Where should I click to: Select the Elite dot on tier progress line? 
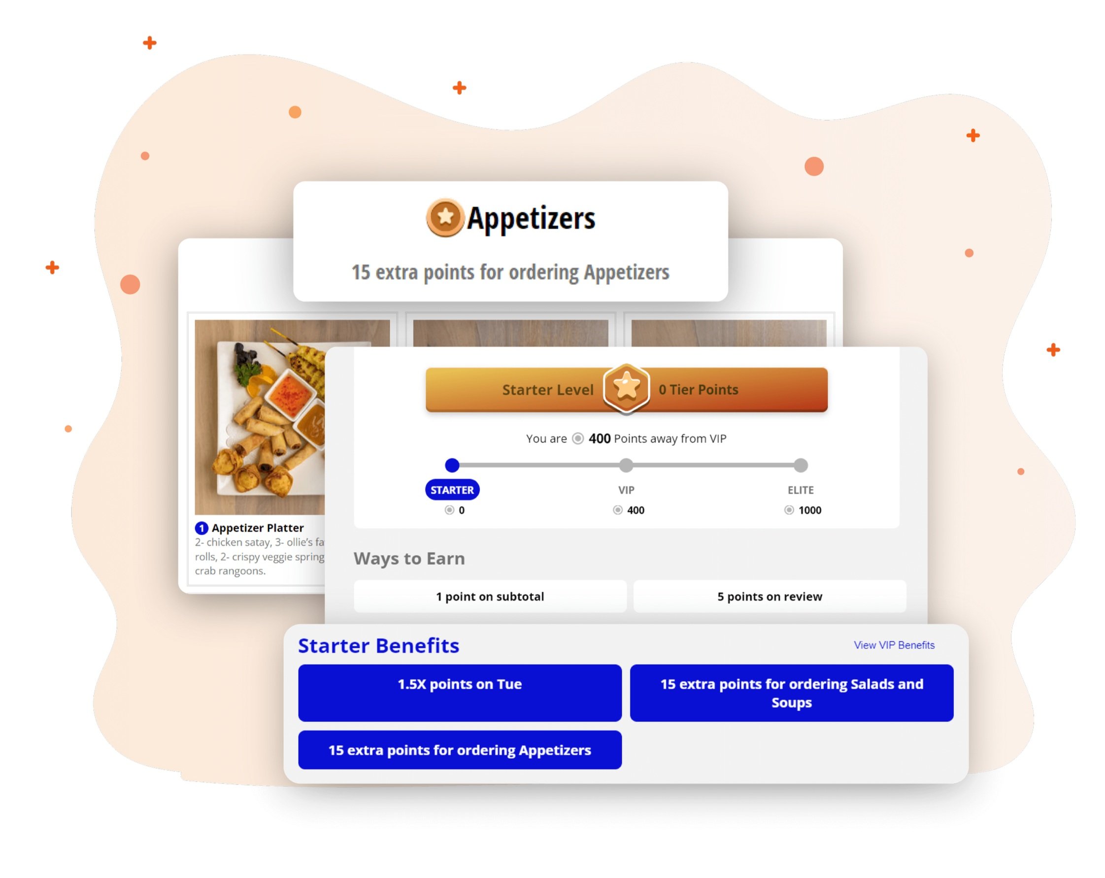coord(801,466)
